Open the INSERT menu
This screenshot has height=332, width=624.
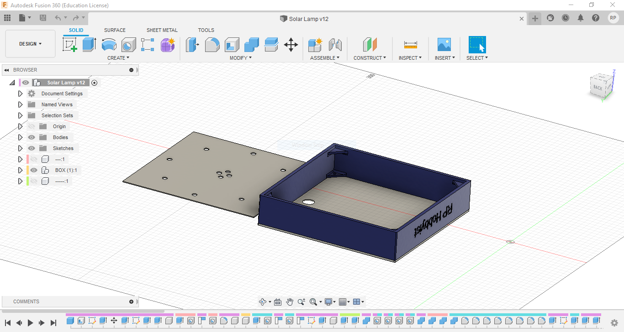pyautogui.click(x=444, y=58)
